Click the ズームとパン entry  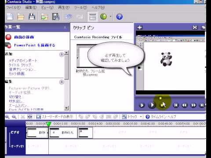pyautogui.click(x=18, y=106)
